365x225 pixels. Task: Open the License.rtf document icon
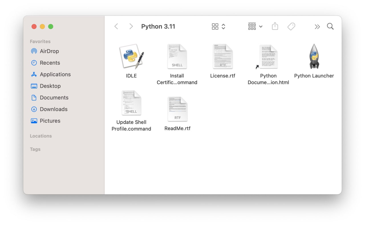tap(223, 56)
